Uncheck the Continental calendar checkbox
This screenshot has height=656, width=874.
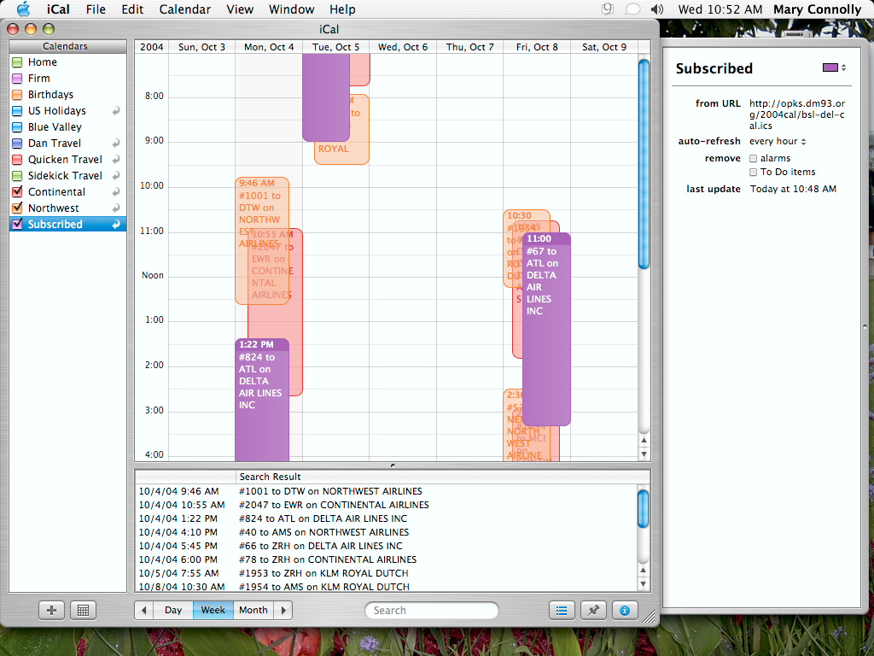tap(17, 192)
